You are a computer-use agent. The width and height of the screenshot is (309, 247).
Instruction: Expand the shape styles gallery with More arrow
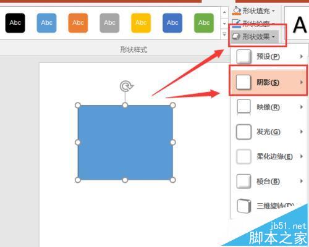click(224, 35)
